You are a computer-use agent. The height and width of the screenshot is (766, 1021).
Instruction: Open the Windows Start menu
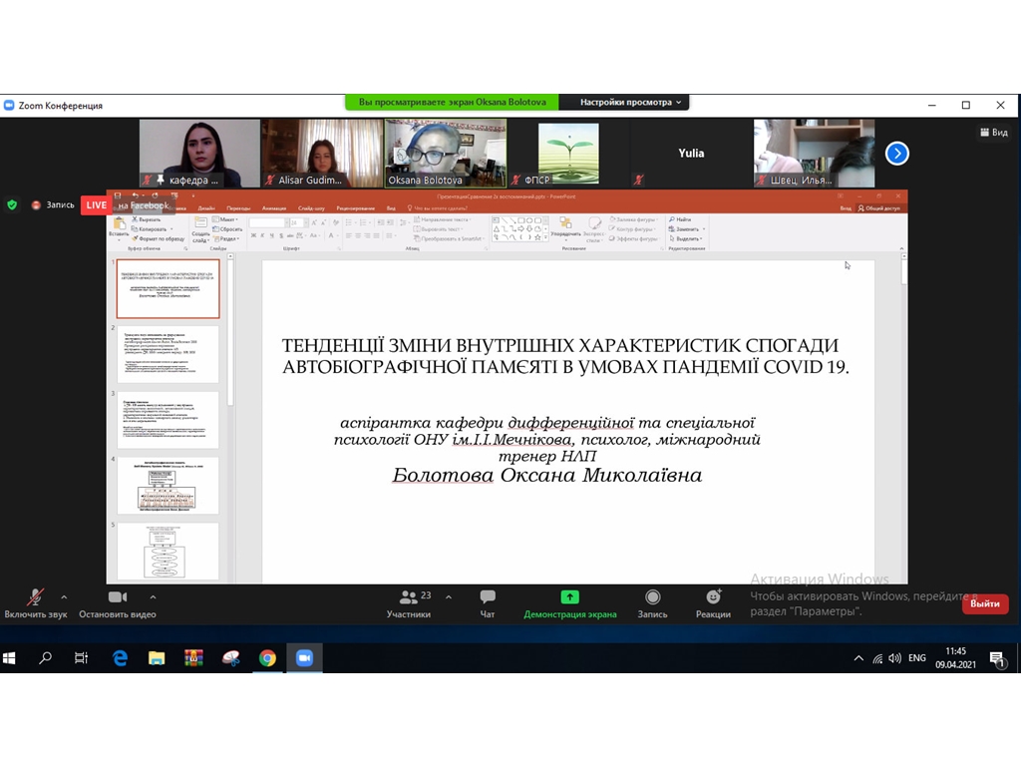tap(9, 658)
